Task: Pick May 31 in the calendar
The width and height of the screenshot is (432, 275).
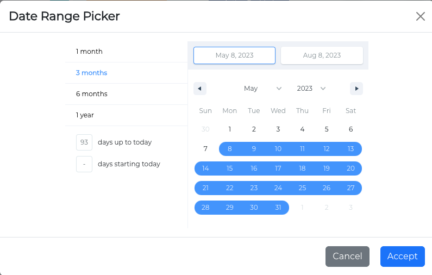Action: [x=278, y=208]
